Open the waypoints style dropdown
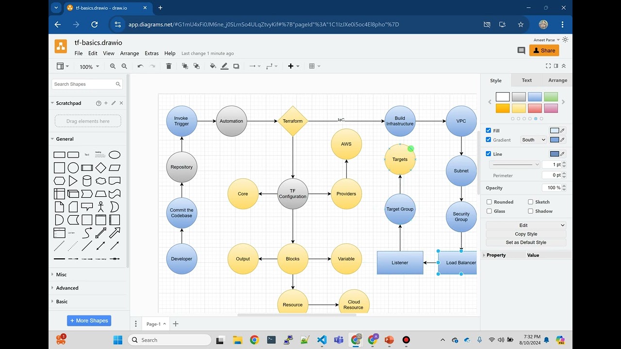The height and width of the screenshot is (349, 621). tap(272, 66)
